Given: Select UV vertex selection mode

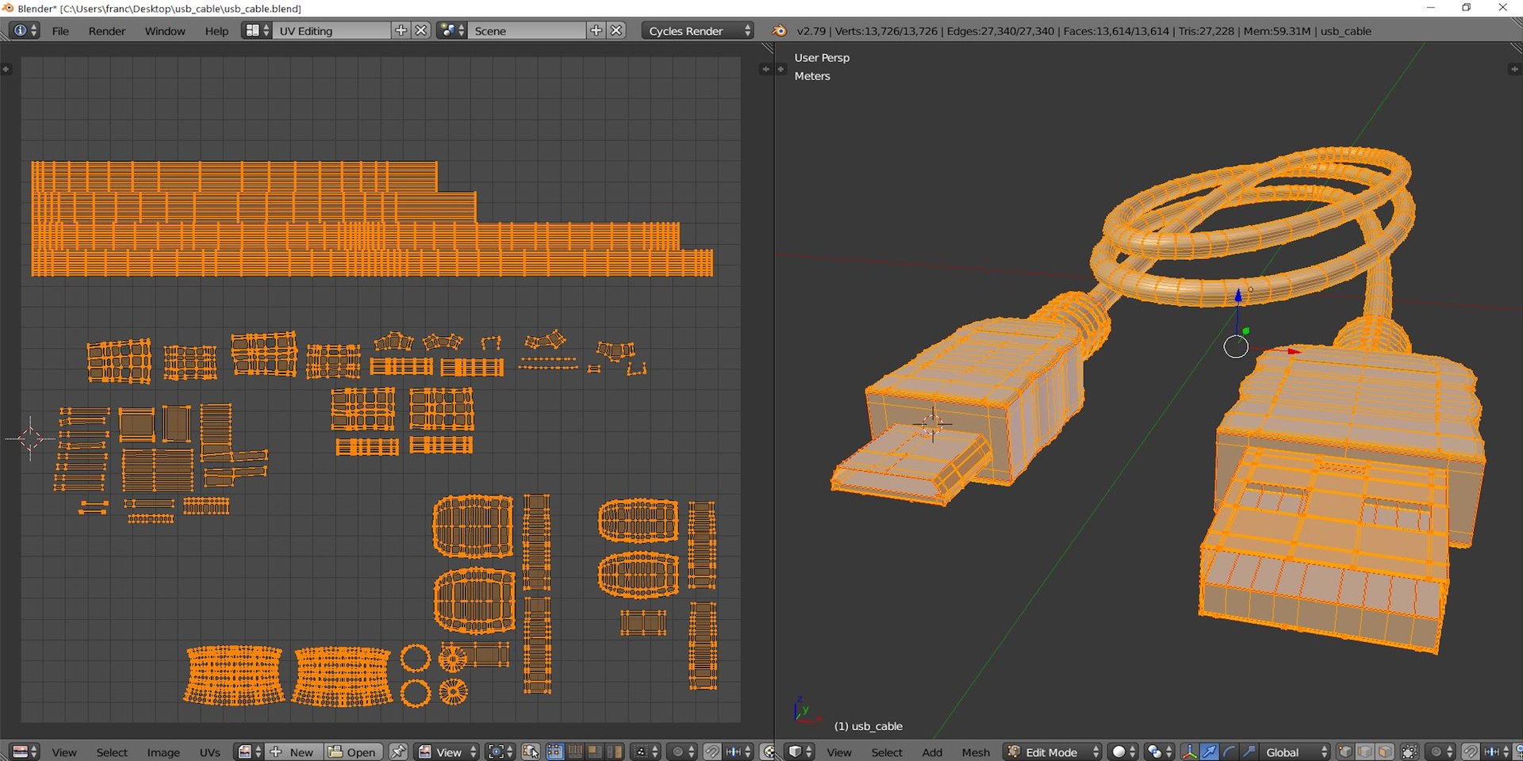Looking at the screenshot, I should (x=554, y=751).
